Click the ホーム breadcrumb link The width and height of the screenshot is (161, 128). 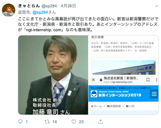click(x=96, y=106)
